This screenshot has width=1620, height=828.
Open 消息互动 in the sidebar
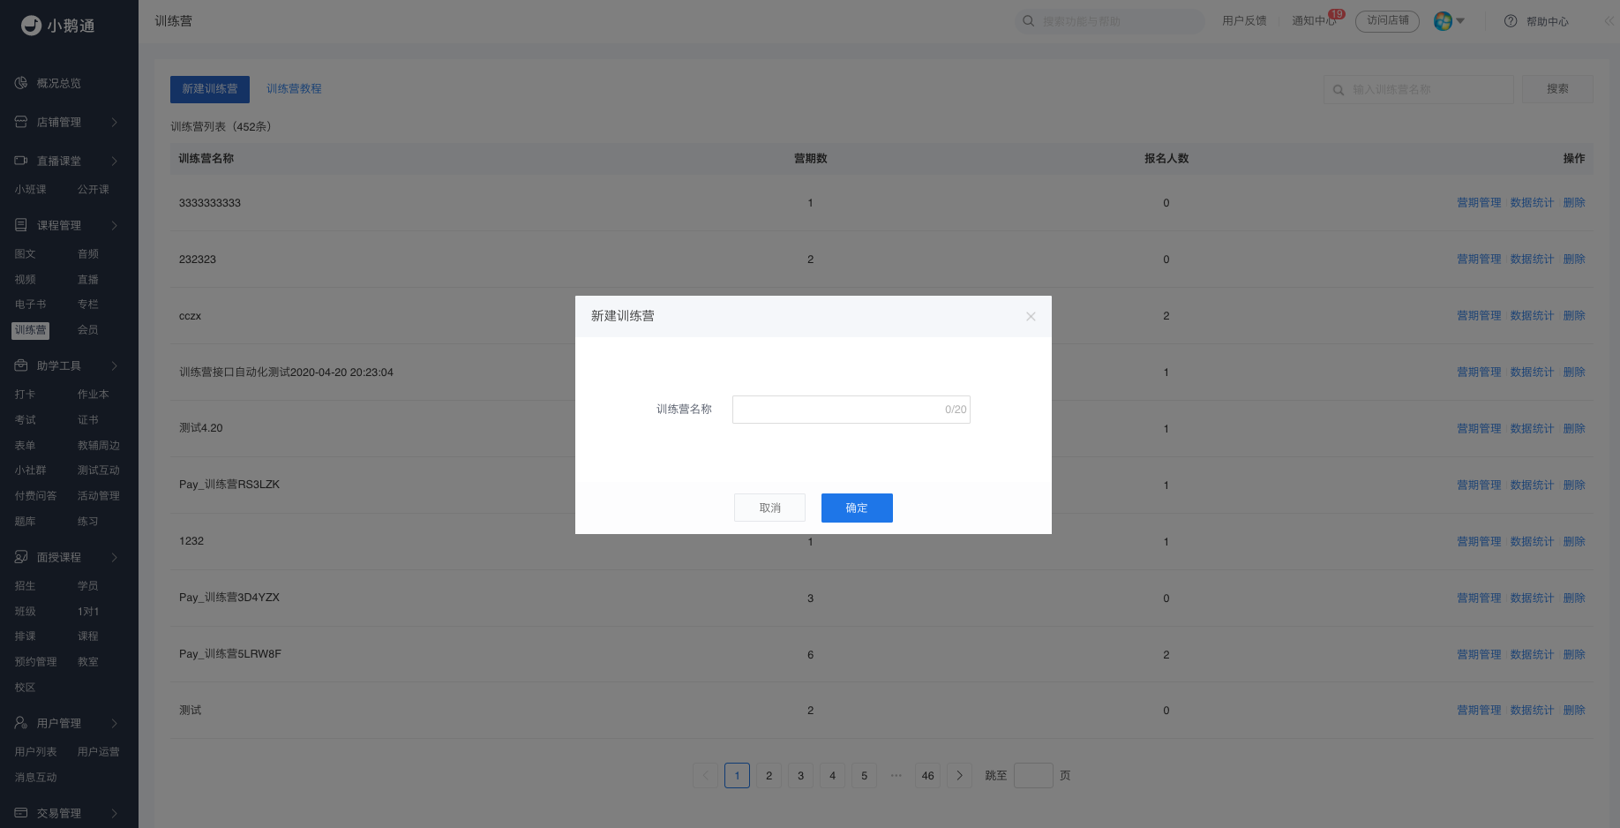pos(35,778)
